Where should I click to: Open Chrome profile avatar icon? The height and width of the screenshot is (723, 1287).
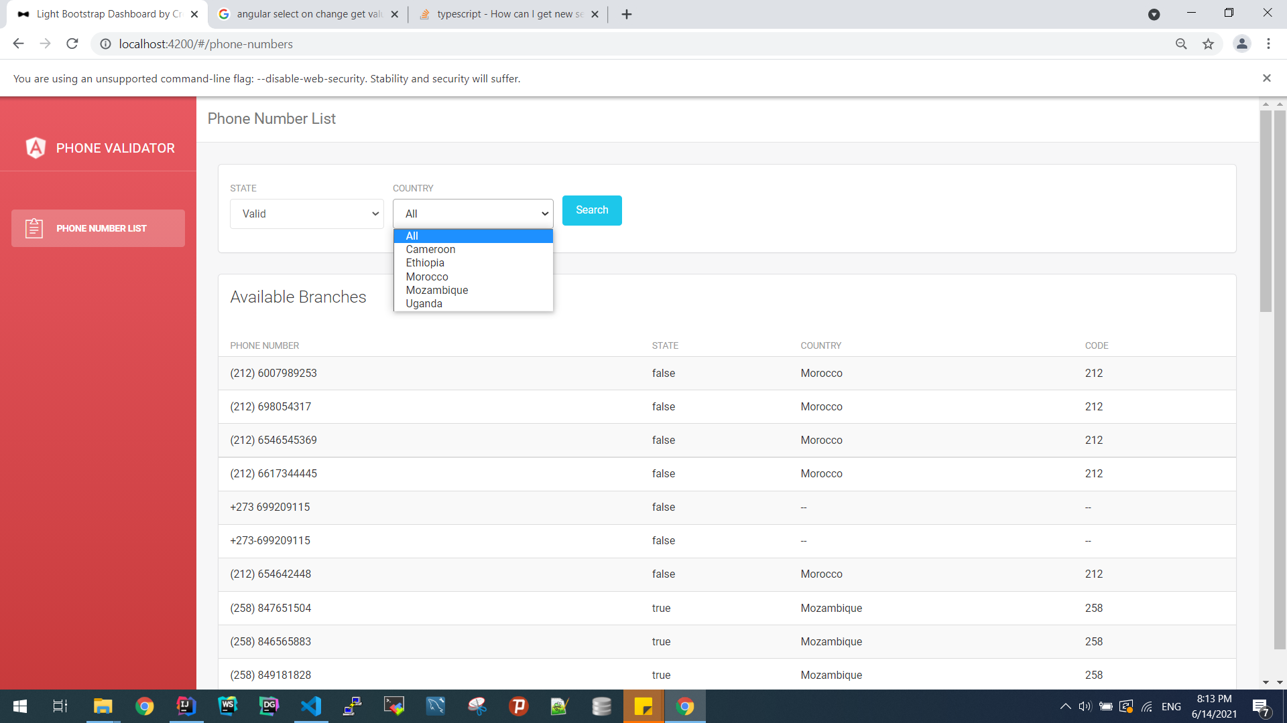click(1241, 44)
